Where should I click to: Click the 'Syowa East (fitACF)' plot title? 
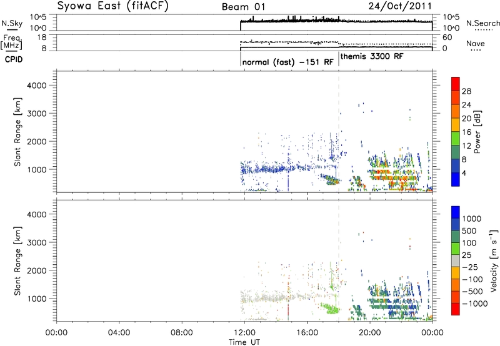[112, 6]
